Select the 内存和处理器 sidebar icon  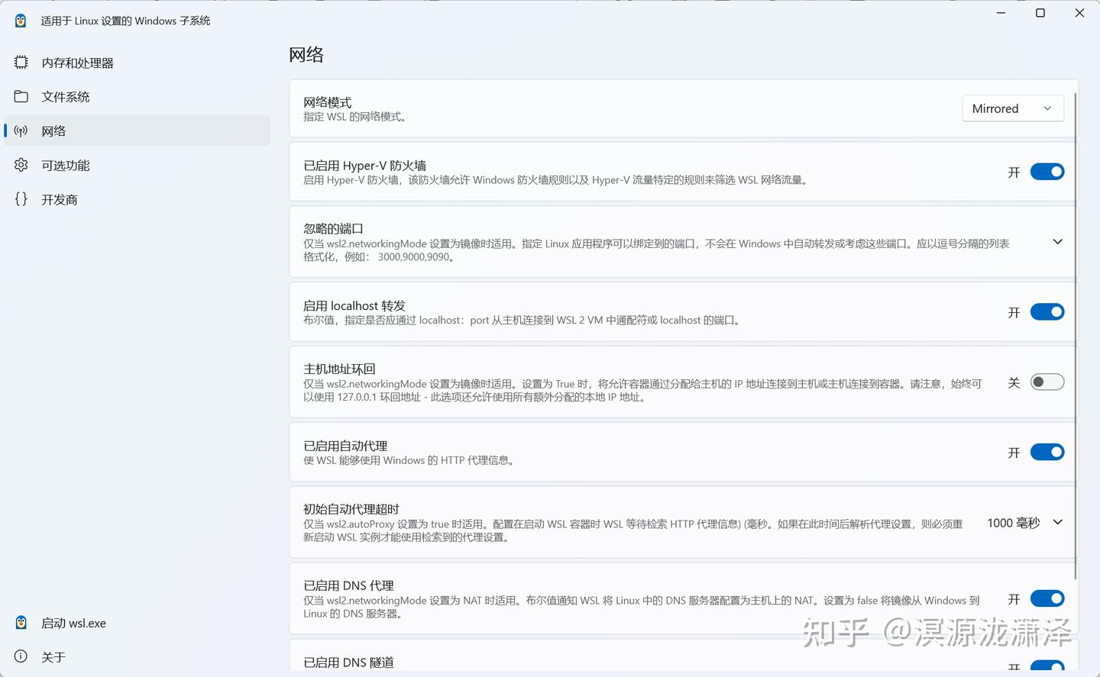pyautogui.click(x=21, y=62)
